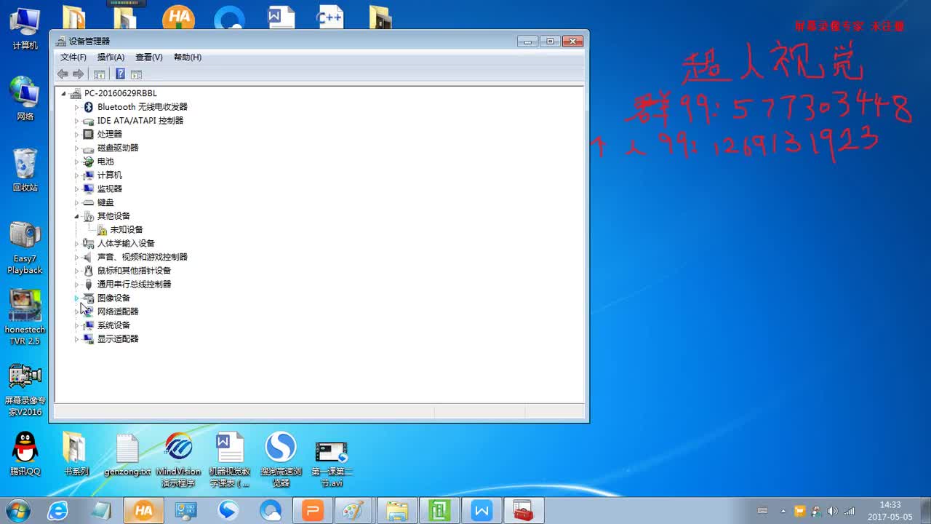Click the 键盘 text label
The height and width of the screenshot is (524, 931).
tap(105, 202)
